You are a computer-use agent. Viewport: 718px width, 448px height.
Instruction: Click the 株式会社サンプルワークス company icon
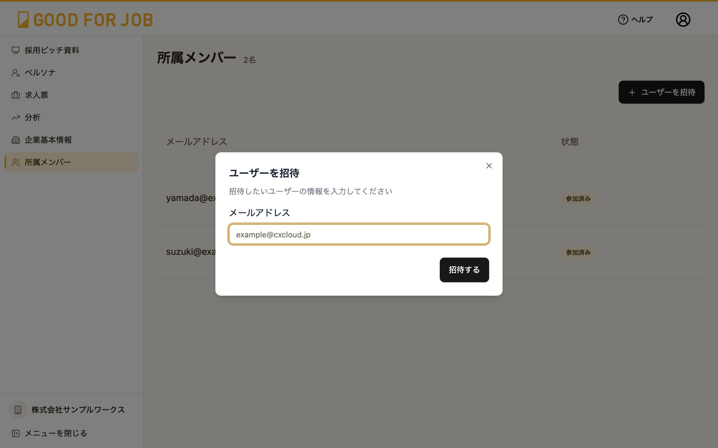pyautogui.click(x=18, y=410)
